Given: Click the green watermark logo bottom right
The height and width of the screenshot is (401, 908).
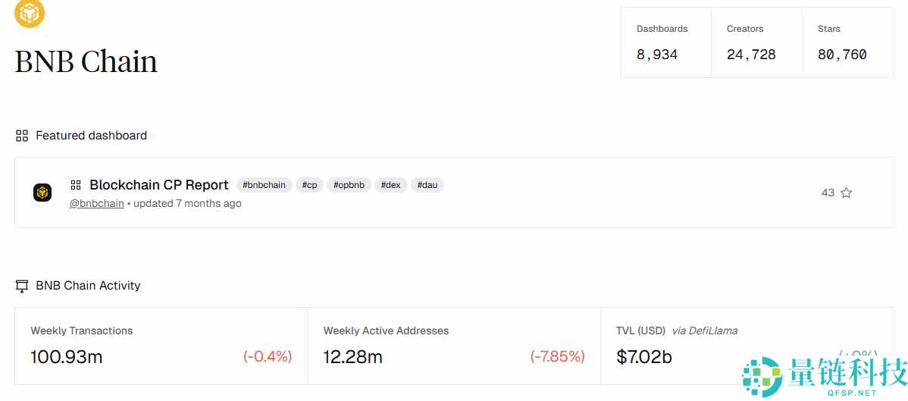Looking at the screenshot, I should pos(761,377).
